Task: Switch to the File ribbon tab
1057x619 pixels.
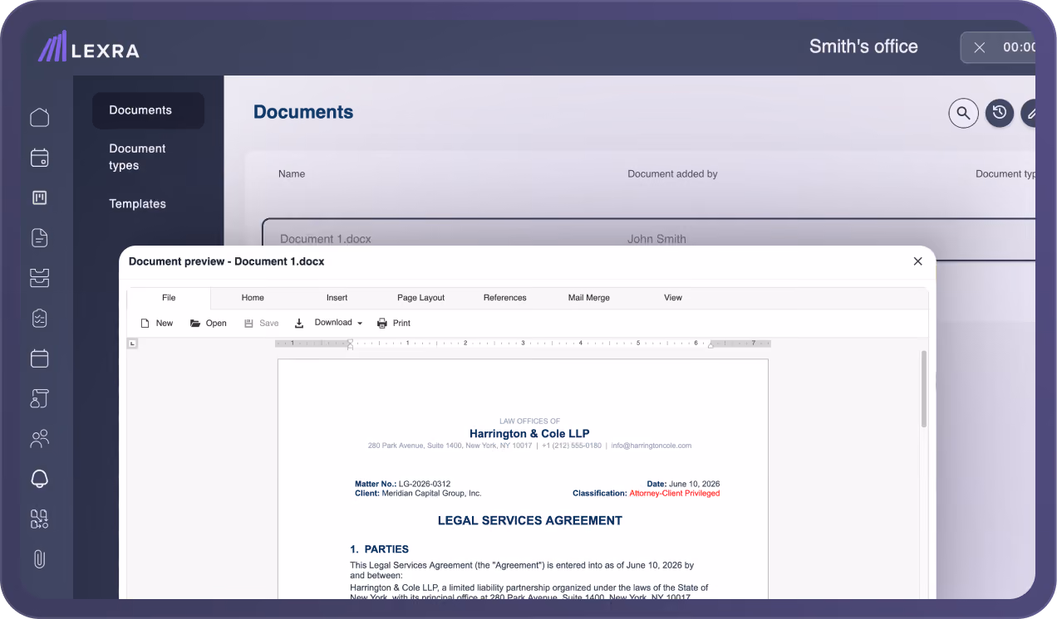Action: (x=169, y=298)
